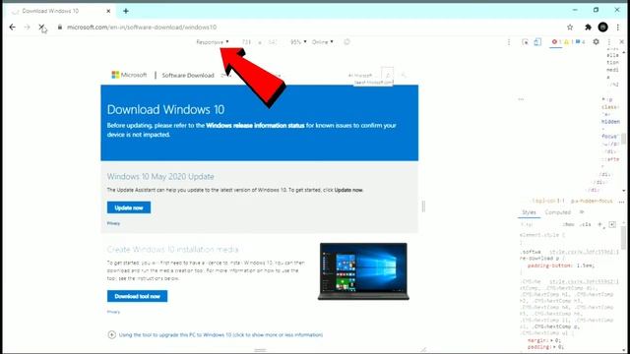Click the Create Windows 10 installation media heading
This screenshot has height=354, width=630.
pos(173,249)
